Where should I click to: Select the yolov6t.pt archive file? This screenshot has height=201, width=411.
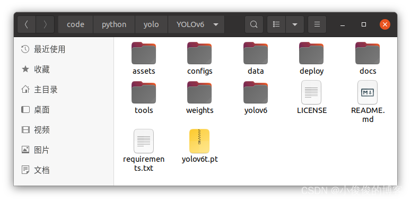click(x=200, y=146)
